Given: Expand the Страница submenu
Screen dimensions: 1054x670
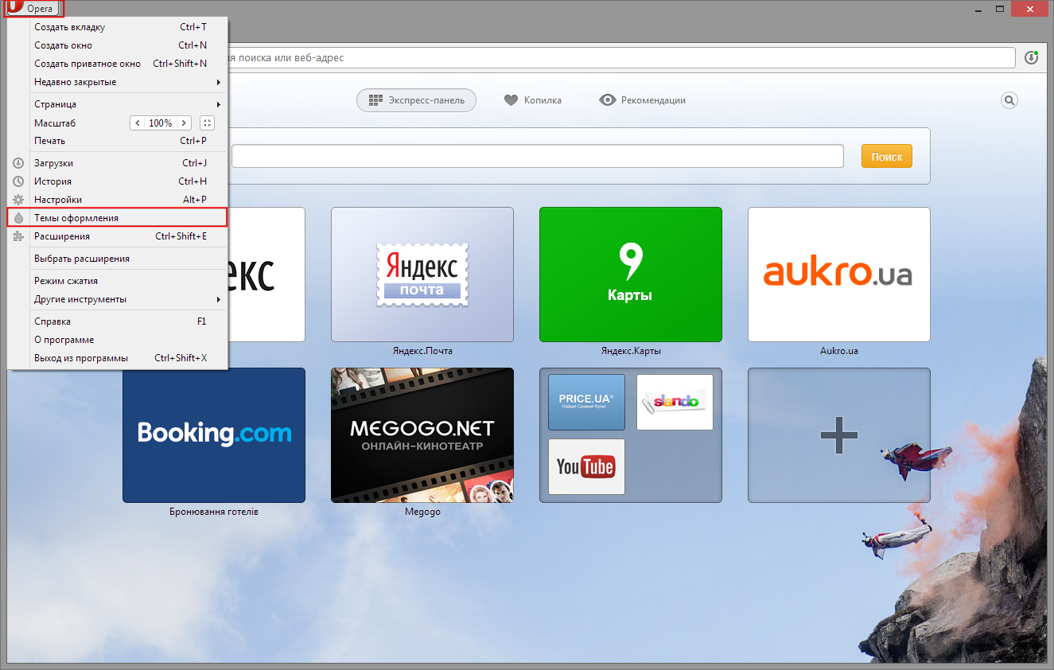Looking at the screenshot, I should 118,104.
